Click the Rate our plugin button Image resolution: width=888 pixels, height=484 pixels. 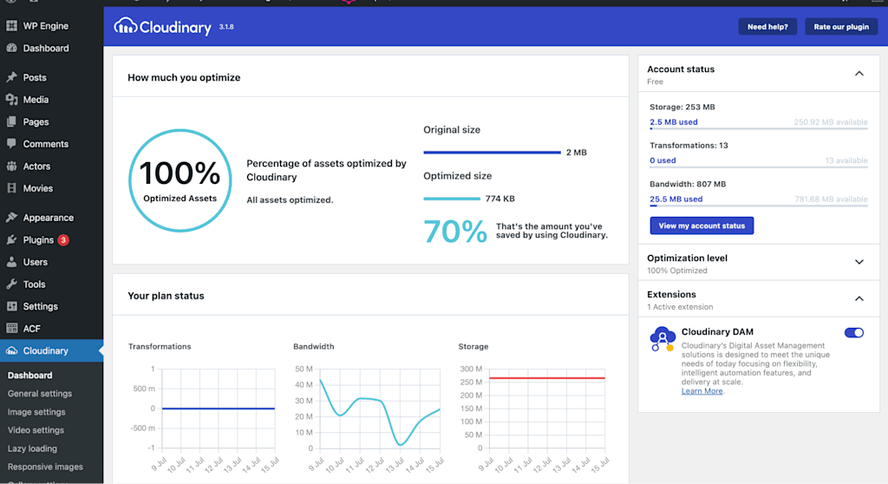point(841,27)
